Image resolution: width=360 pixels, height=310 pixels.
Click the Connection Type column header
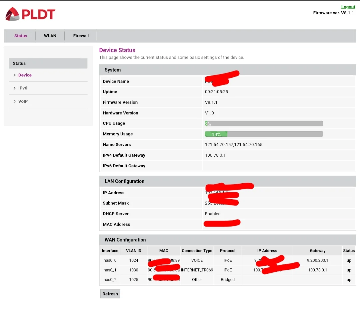coord(197,251)
